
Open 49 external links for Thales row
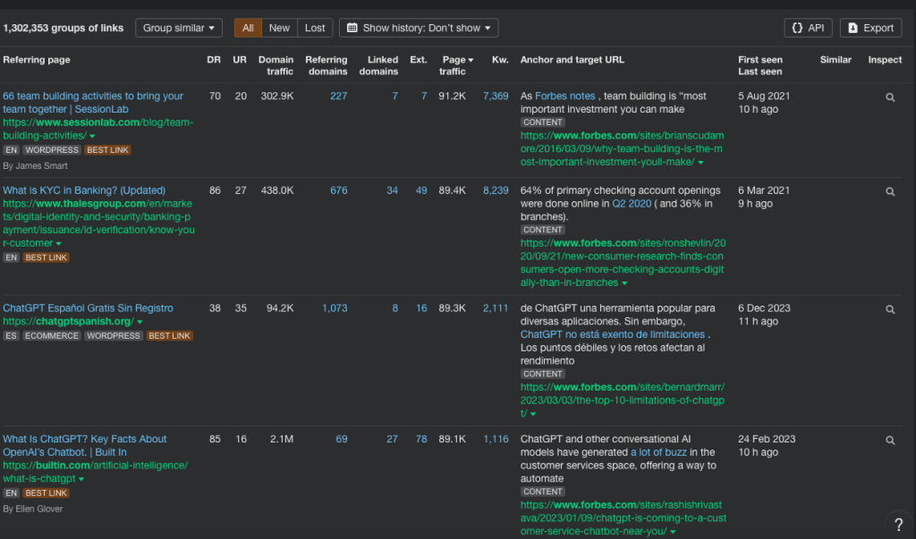(x=421, y=191)
